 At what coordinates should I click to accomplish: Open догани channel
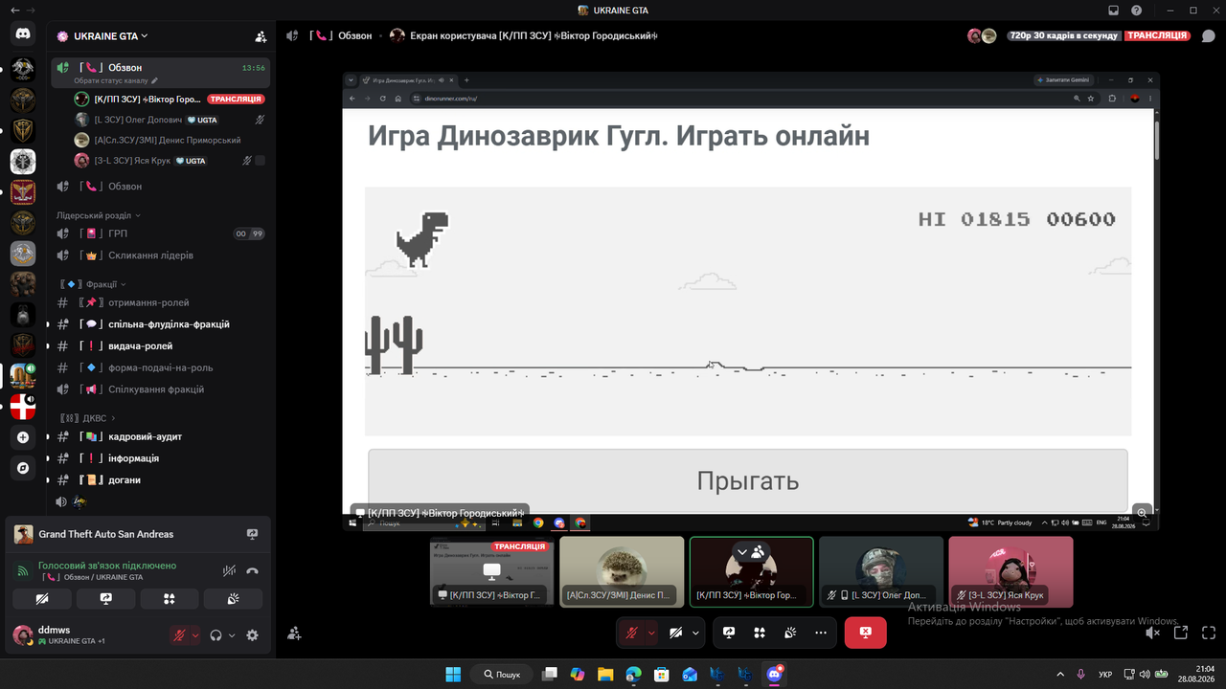click(x=160, y=480)
